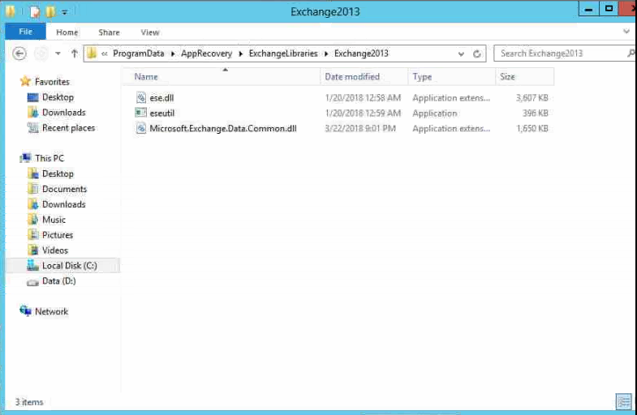Viewport: 637px width, 415px height.
Task: Select the ese.dll file icon
Action: point(140,97)
